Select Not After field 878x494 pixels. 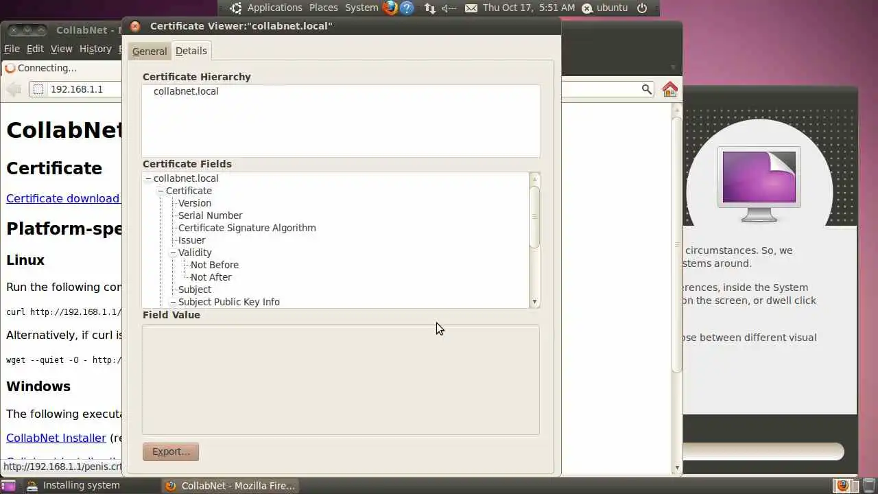(x=211, y=277)
